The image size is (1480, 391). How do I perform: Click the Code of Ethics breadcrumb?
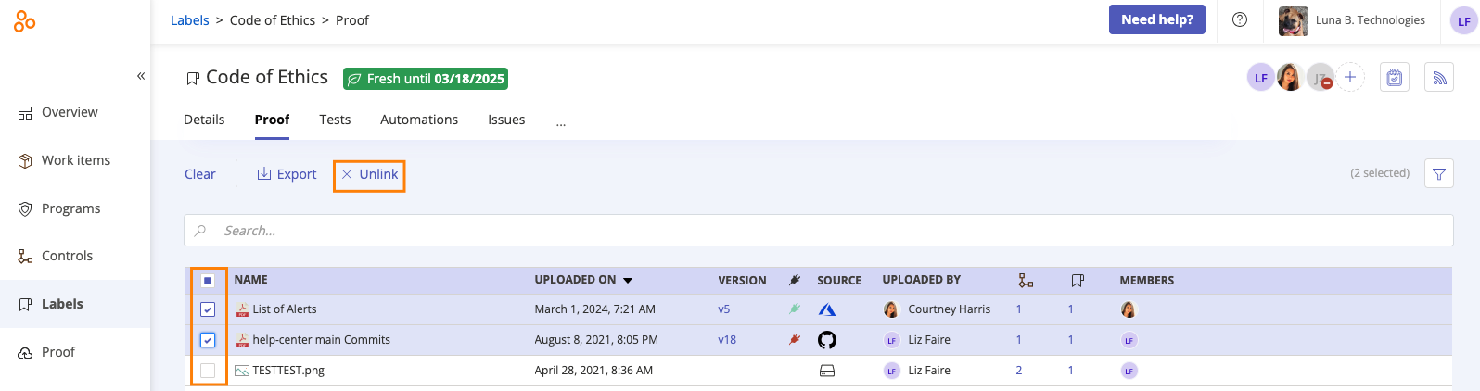tap(273, 20)
